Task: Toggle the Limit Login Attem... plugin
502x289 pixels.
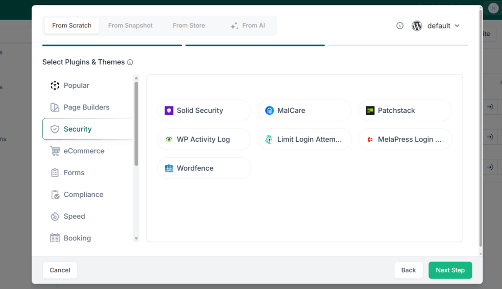Action: coord(304,139)
